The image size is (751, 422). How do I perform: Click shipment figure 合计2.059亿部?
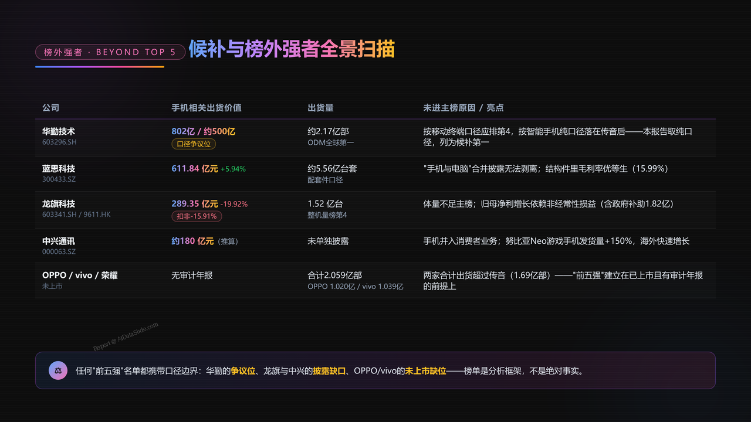click(x=334, y=275)
